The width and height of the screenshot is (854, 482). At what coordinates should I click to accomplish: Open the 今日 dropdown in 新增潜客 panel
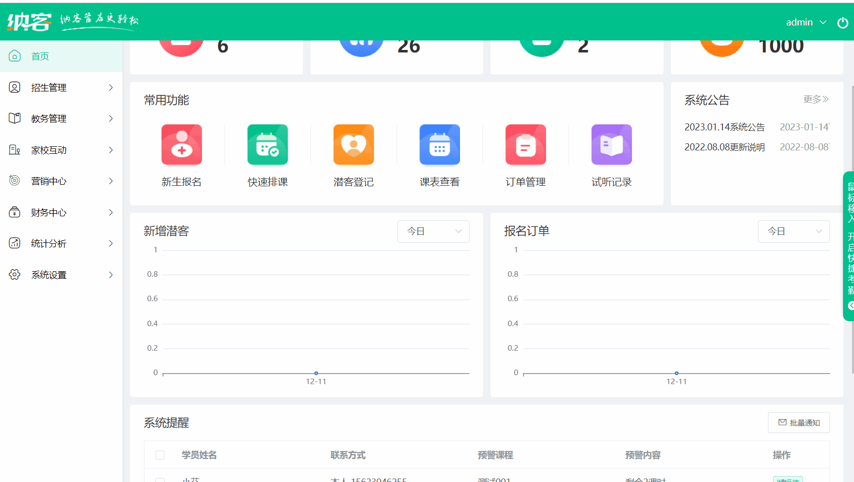(433, 231)
